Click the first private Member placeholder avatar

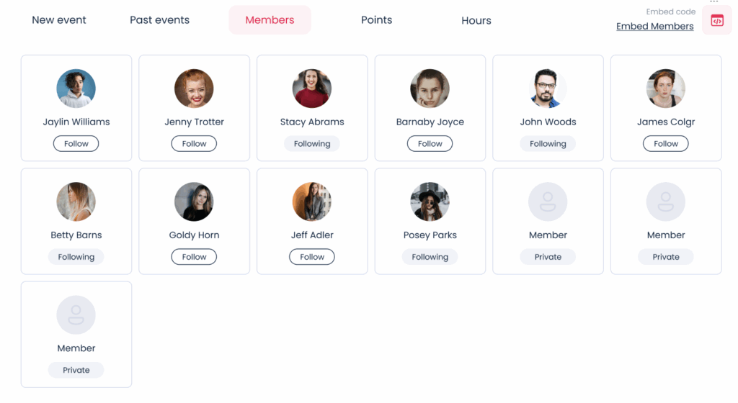[548, 201]
